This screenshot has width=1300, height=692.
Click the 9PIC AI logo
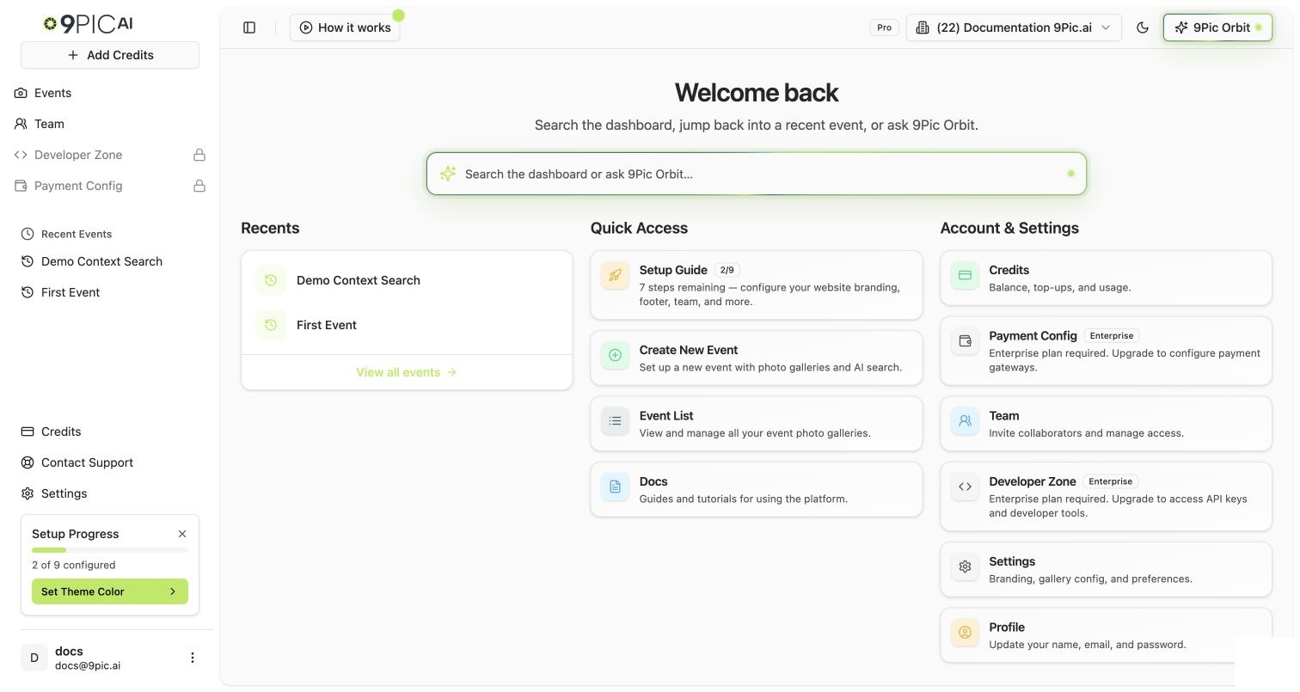(x=88, y=24)
